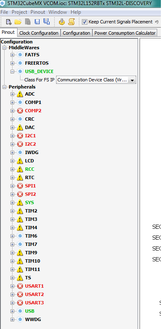Click the TS warning icon
Image resolution: width=163 pixels, height=329 pixels.
pos(20,278)
